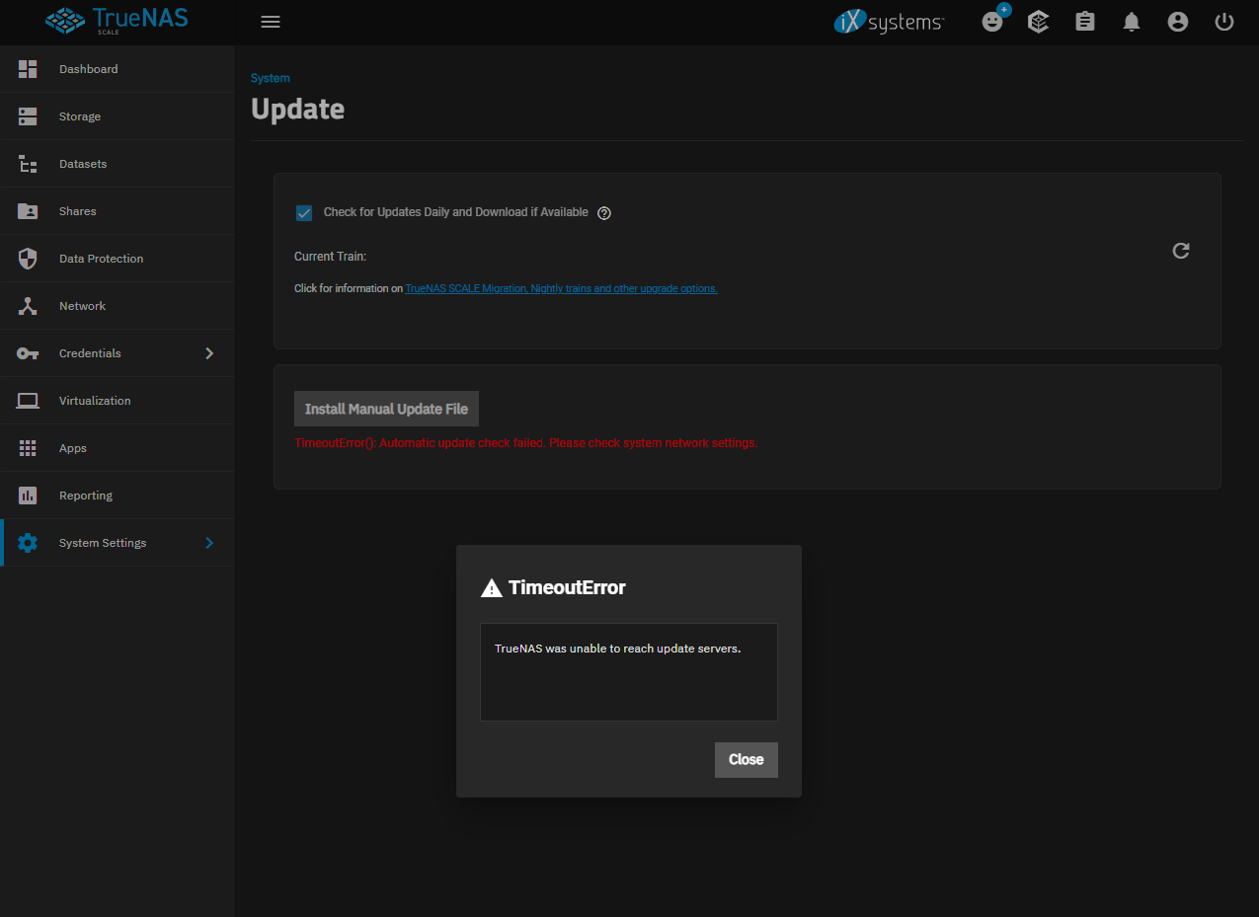Click the red TimeoutError message text
The image size is (1259, 917).
(x=525, y=443)
